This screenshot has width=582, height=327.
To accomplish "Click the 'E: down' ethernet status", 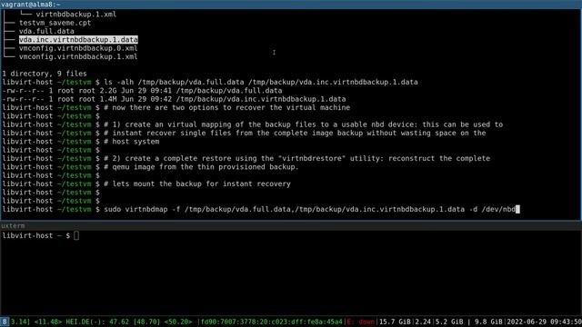I will tap(360, 322).
